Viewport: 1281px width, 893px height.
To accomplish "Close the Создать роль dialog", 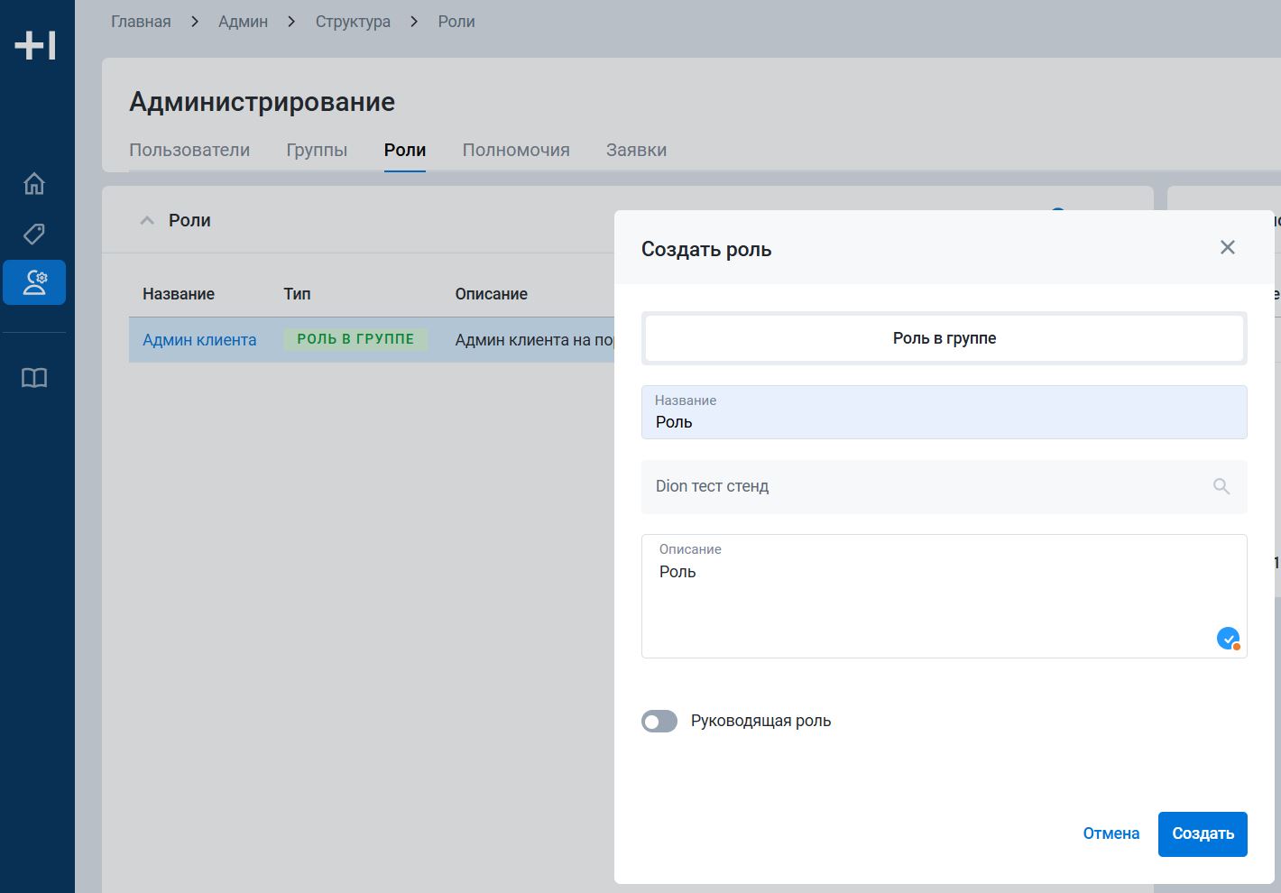I will [1227, 248].
